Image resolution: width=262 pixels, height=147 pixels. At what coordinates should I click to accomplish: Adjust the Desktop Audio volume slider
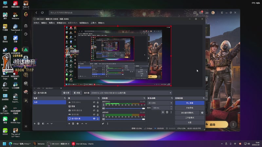click(125, 119)
